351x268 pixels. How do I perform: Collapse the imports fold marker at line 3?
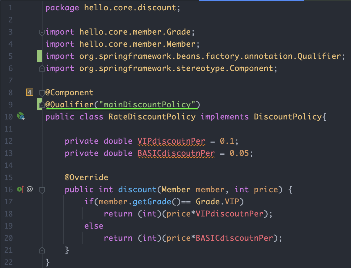point(42,32)
